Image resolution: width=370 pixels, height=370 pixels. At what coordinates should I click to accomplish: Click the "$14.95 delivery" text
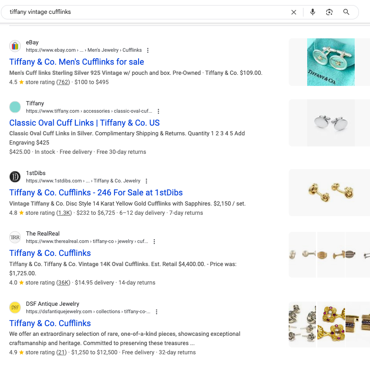tap(94, 283)
